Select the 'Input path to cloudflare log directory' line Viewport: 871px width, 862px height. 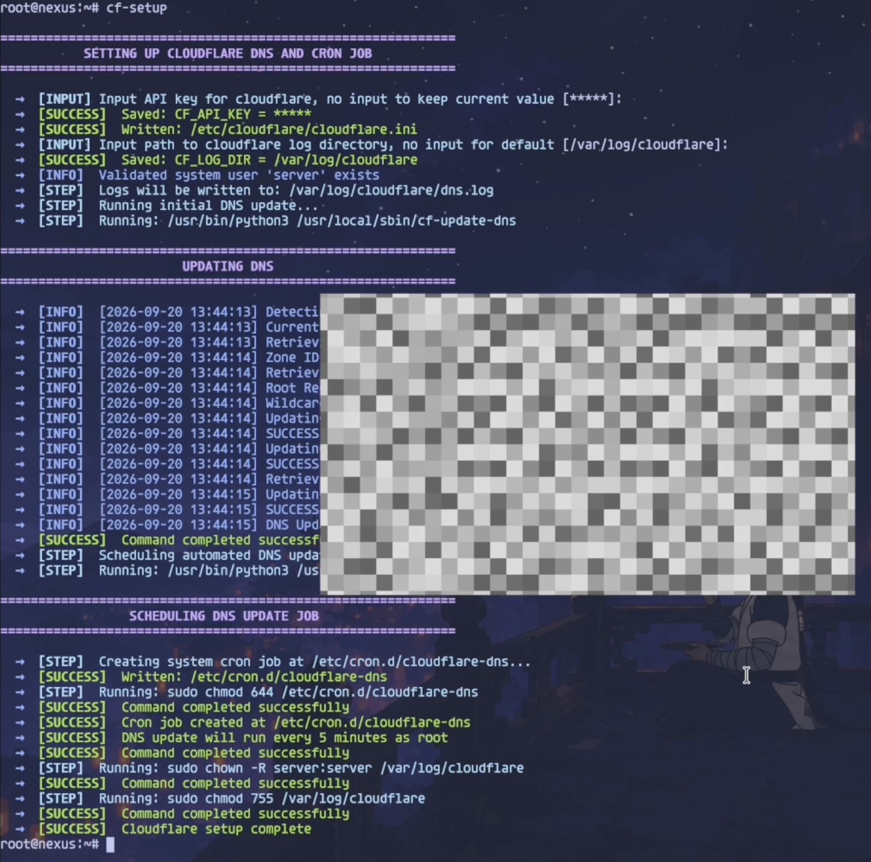[x=372, y=145]
